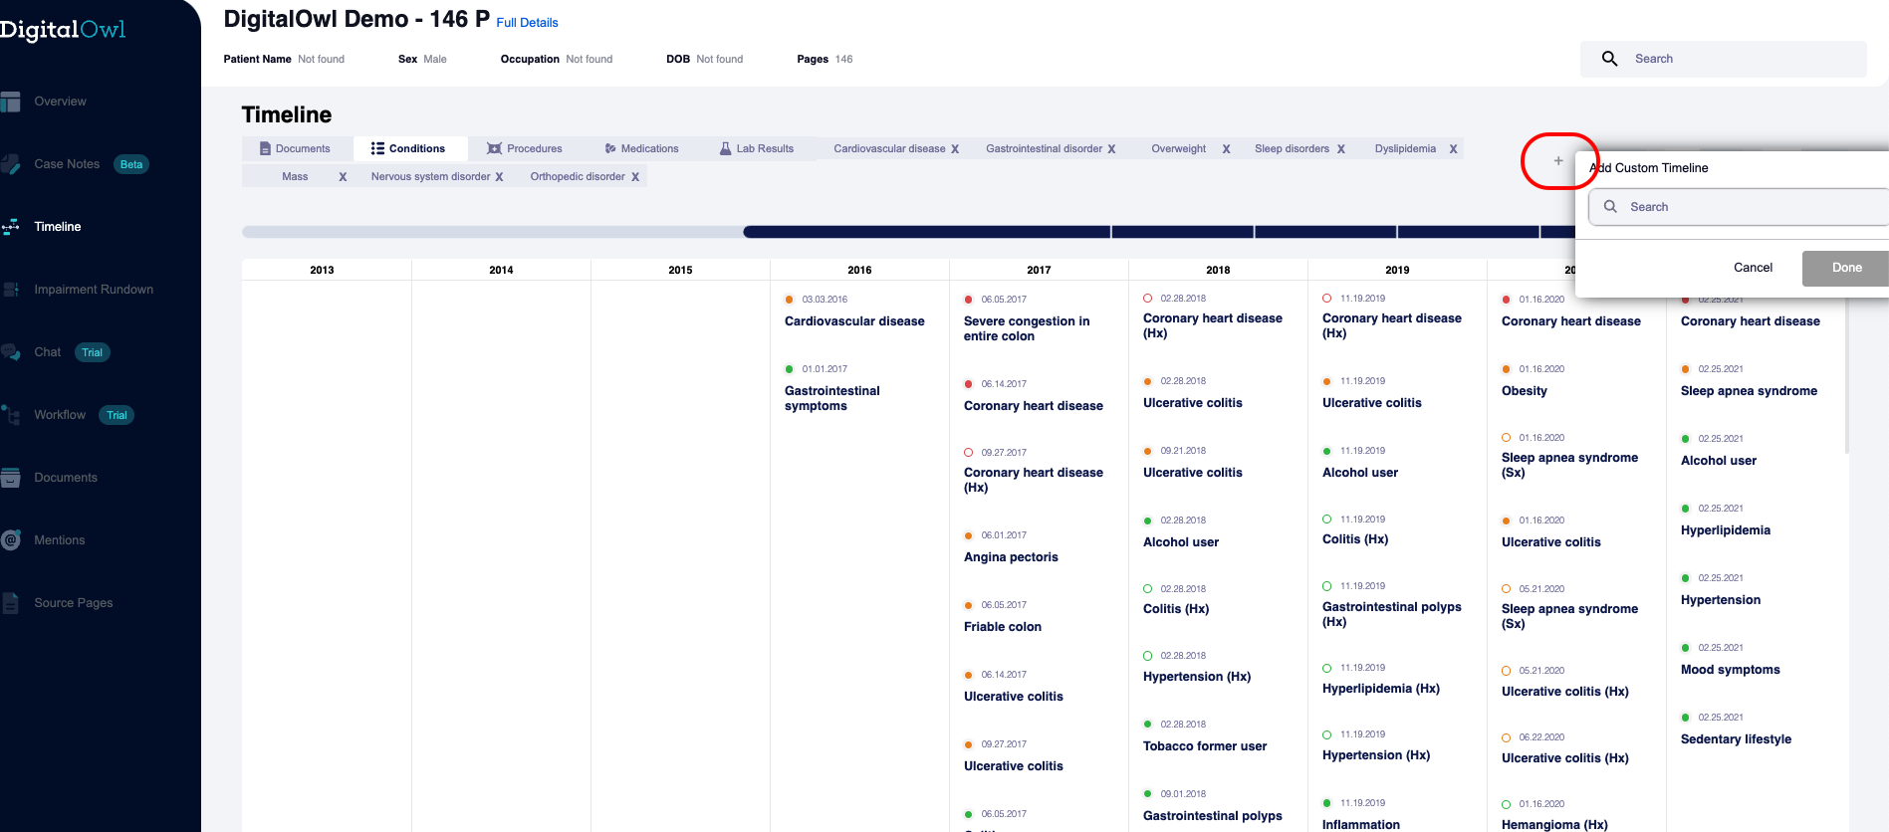1889x832 pixels.
Task: Remove the Mass filter X
Action: pyautogui.click(x=343, y=177)
